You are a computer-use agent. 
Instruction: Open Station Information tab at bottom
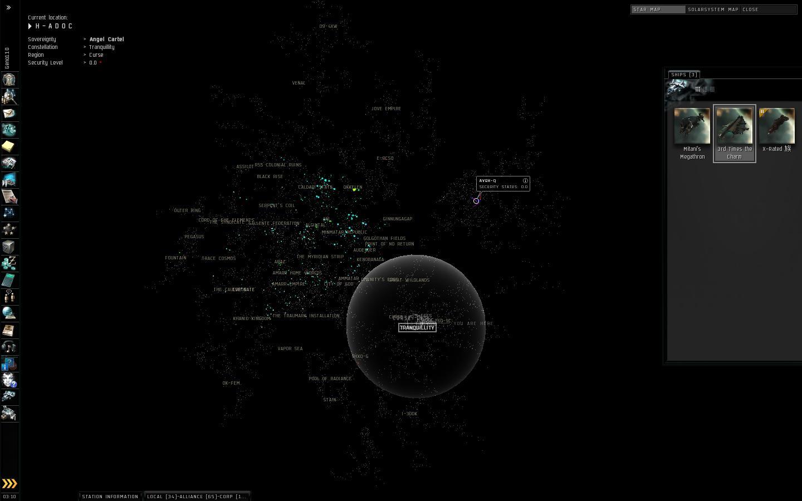110,496
